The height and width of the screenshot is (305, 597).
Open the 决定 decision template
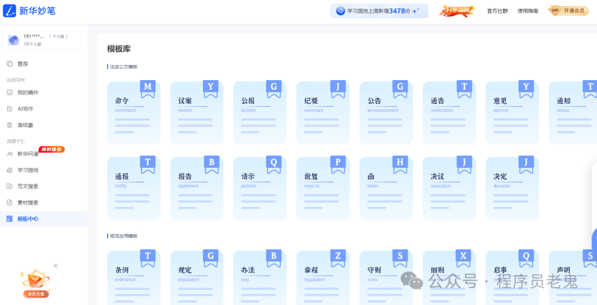click(512, 188)
